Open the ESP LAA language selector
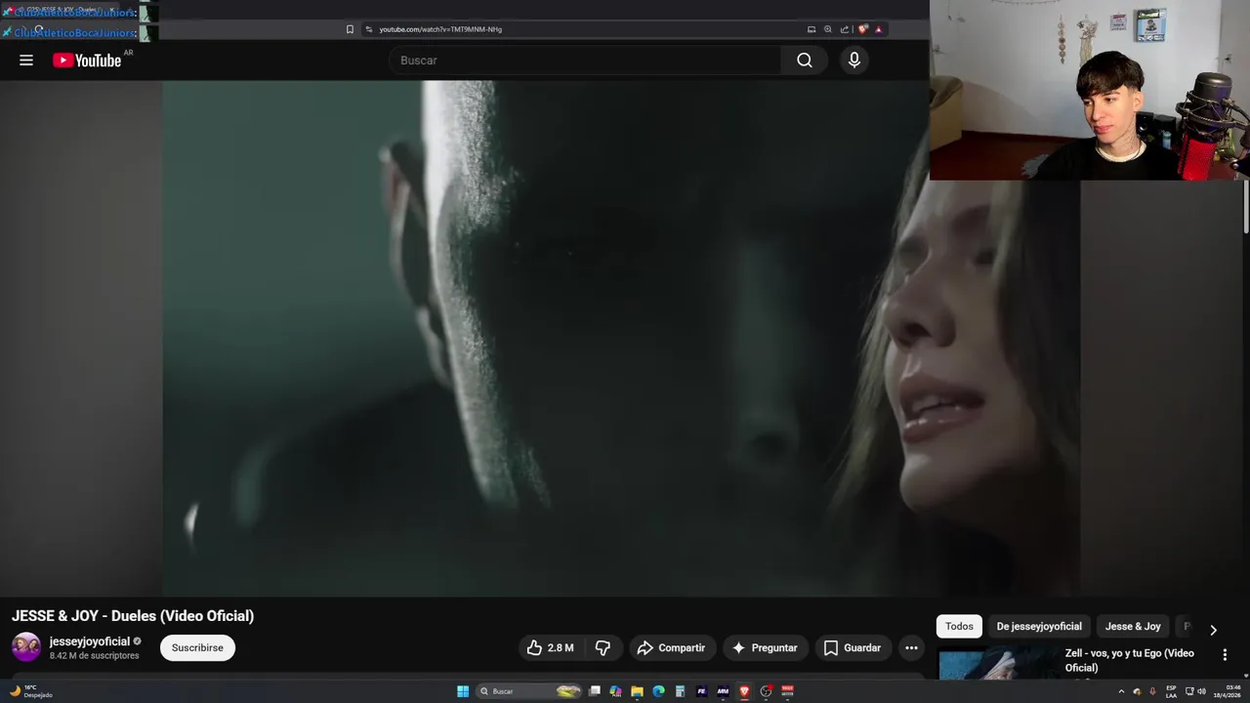 click(x=1171, y=691)
